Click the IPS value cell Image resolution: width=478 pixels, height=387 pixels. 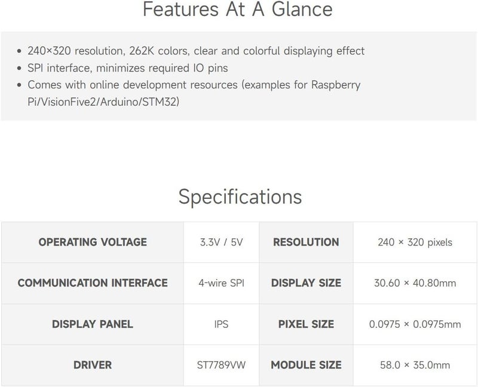pos(222,324)
